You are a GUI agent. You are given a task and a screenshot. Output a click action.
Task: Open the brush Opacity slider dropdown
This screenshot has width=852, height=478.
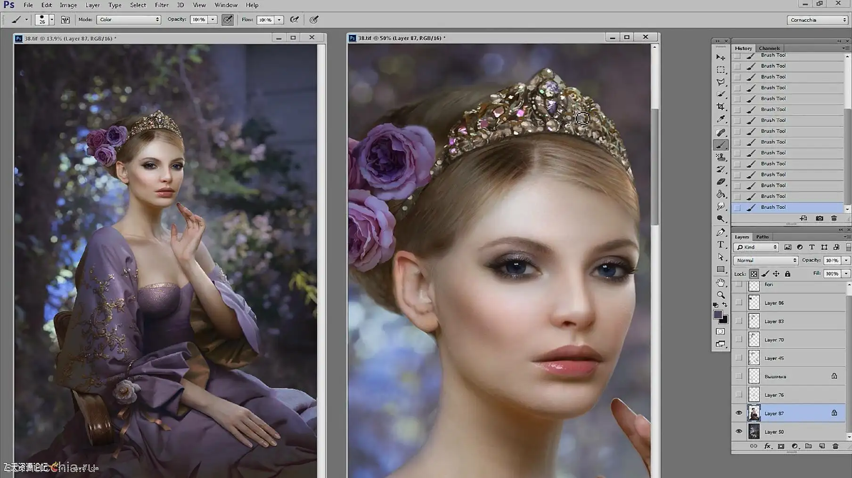[x=213, y=20]
